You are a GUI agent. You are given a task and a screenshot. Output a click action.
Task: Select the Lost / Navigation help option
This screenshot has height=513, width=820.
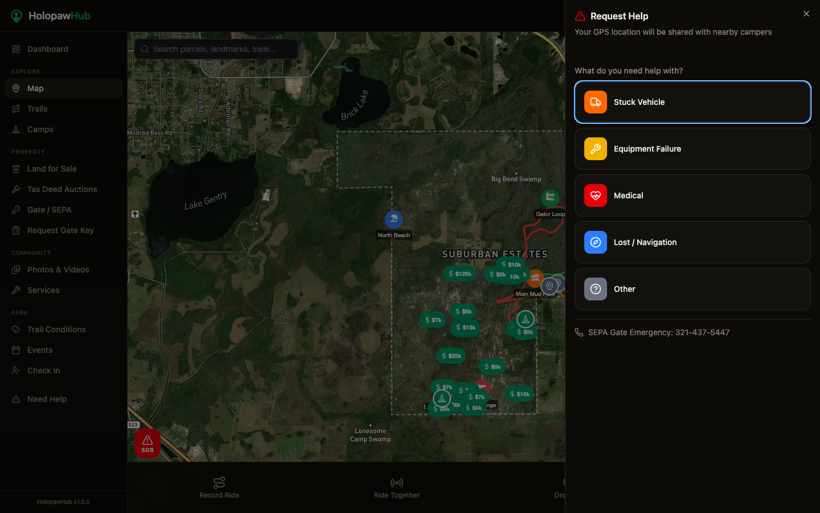click(x=692, y=242)
